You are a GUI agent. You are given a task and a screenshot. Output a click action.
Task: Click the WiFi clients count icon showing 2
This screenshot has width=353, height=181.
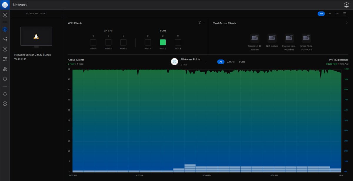tap(201, 23)
